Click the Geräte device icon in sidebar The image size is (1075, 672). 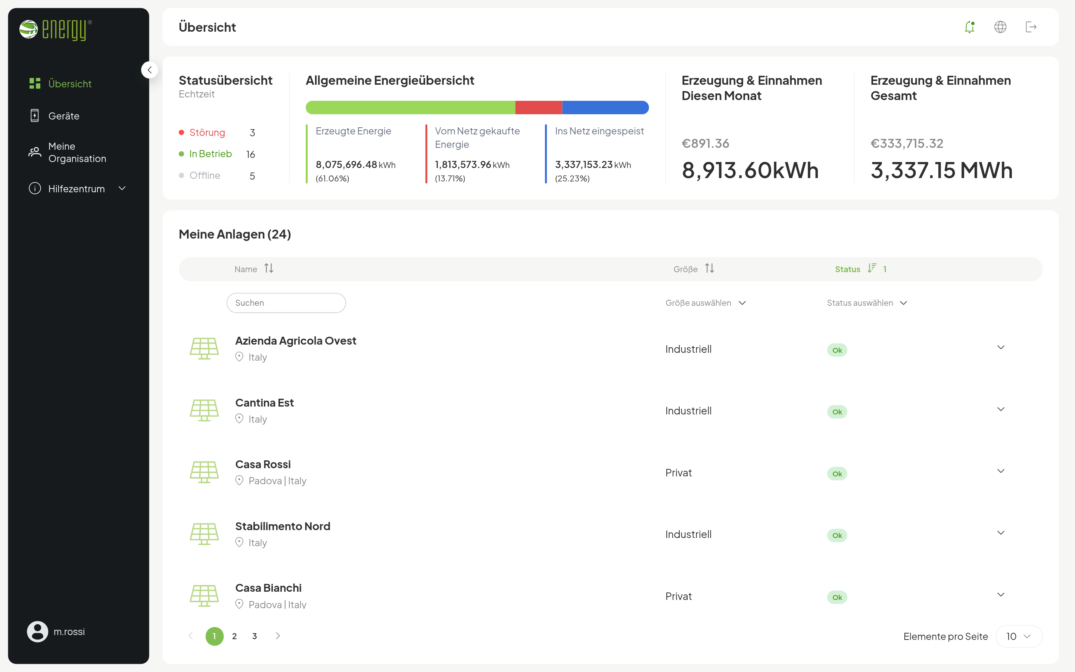coord(35,116)
